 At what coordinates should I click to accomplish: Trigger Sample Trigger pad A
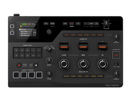[16, 75]
